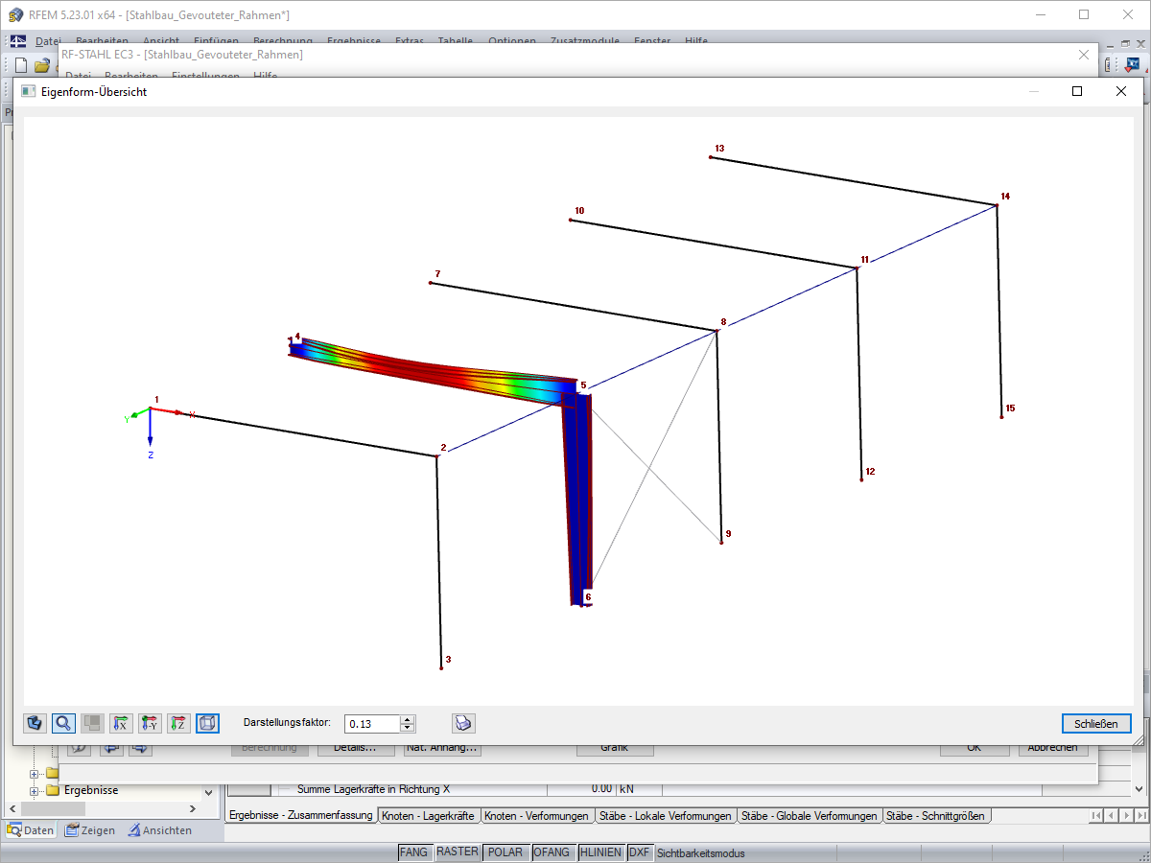Switch to view in -Y direction

click(x=150, y=723)
